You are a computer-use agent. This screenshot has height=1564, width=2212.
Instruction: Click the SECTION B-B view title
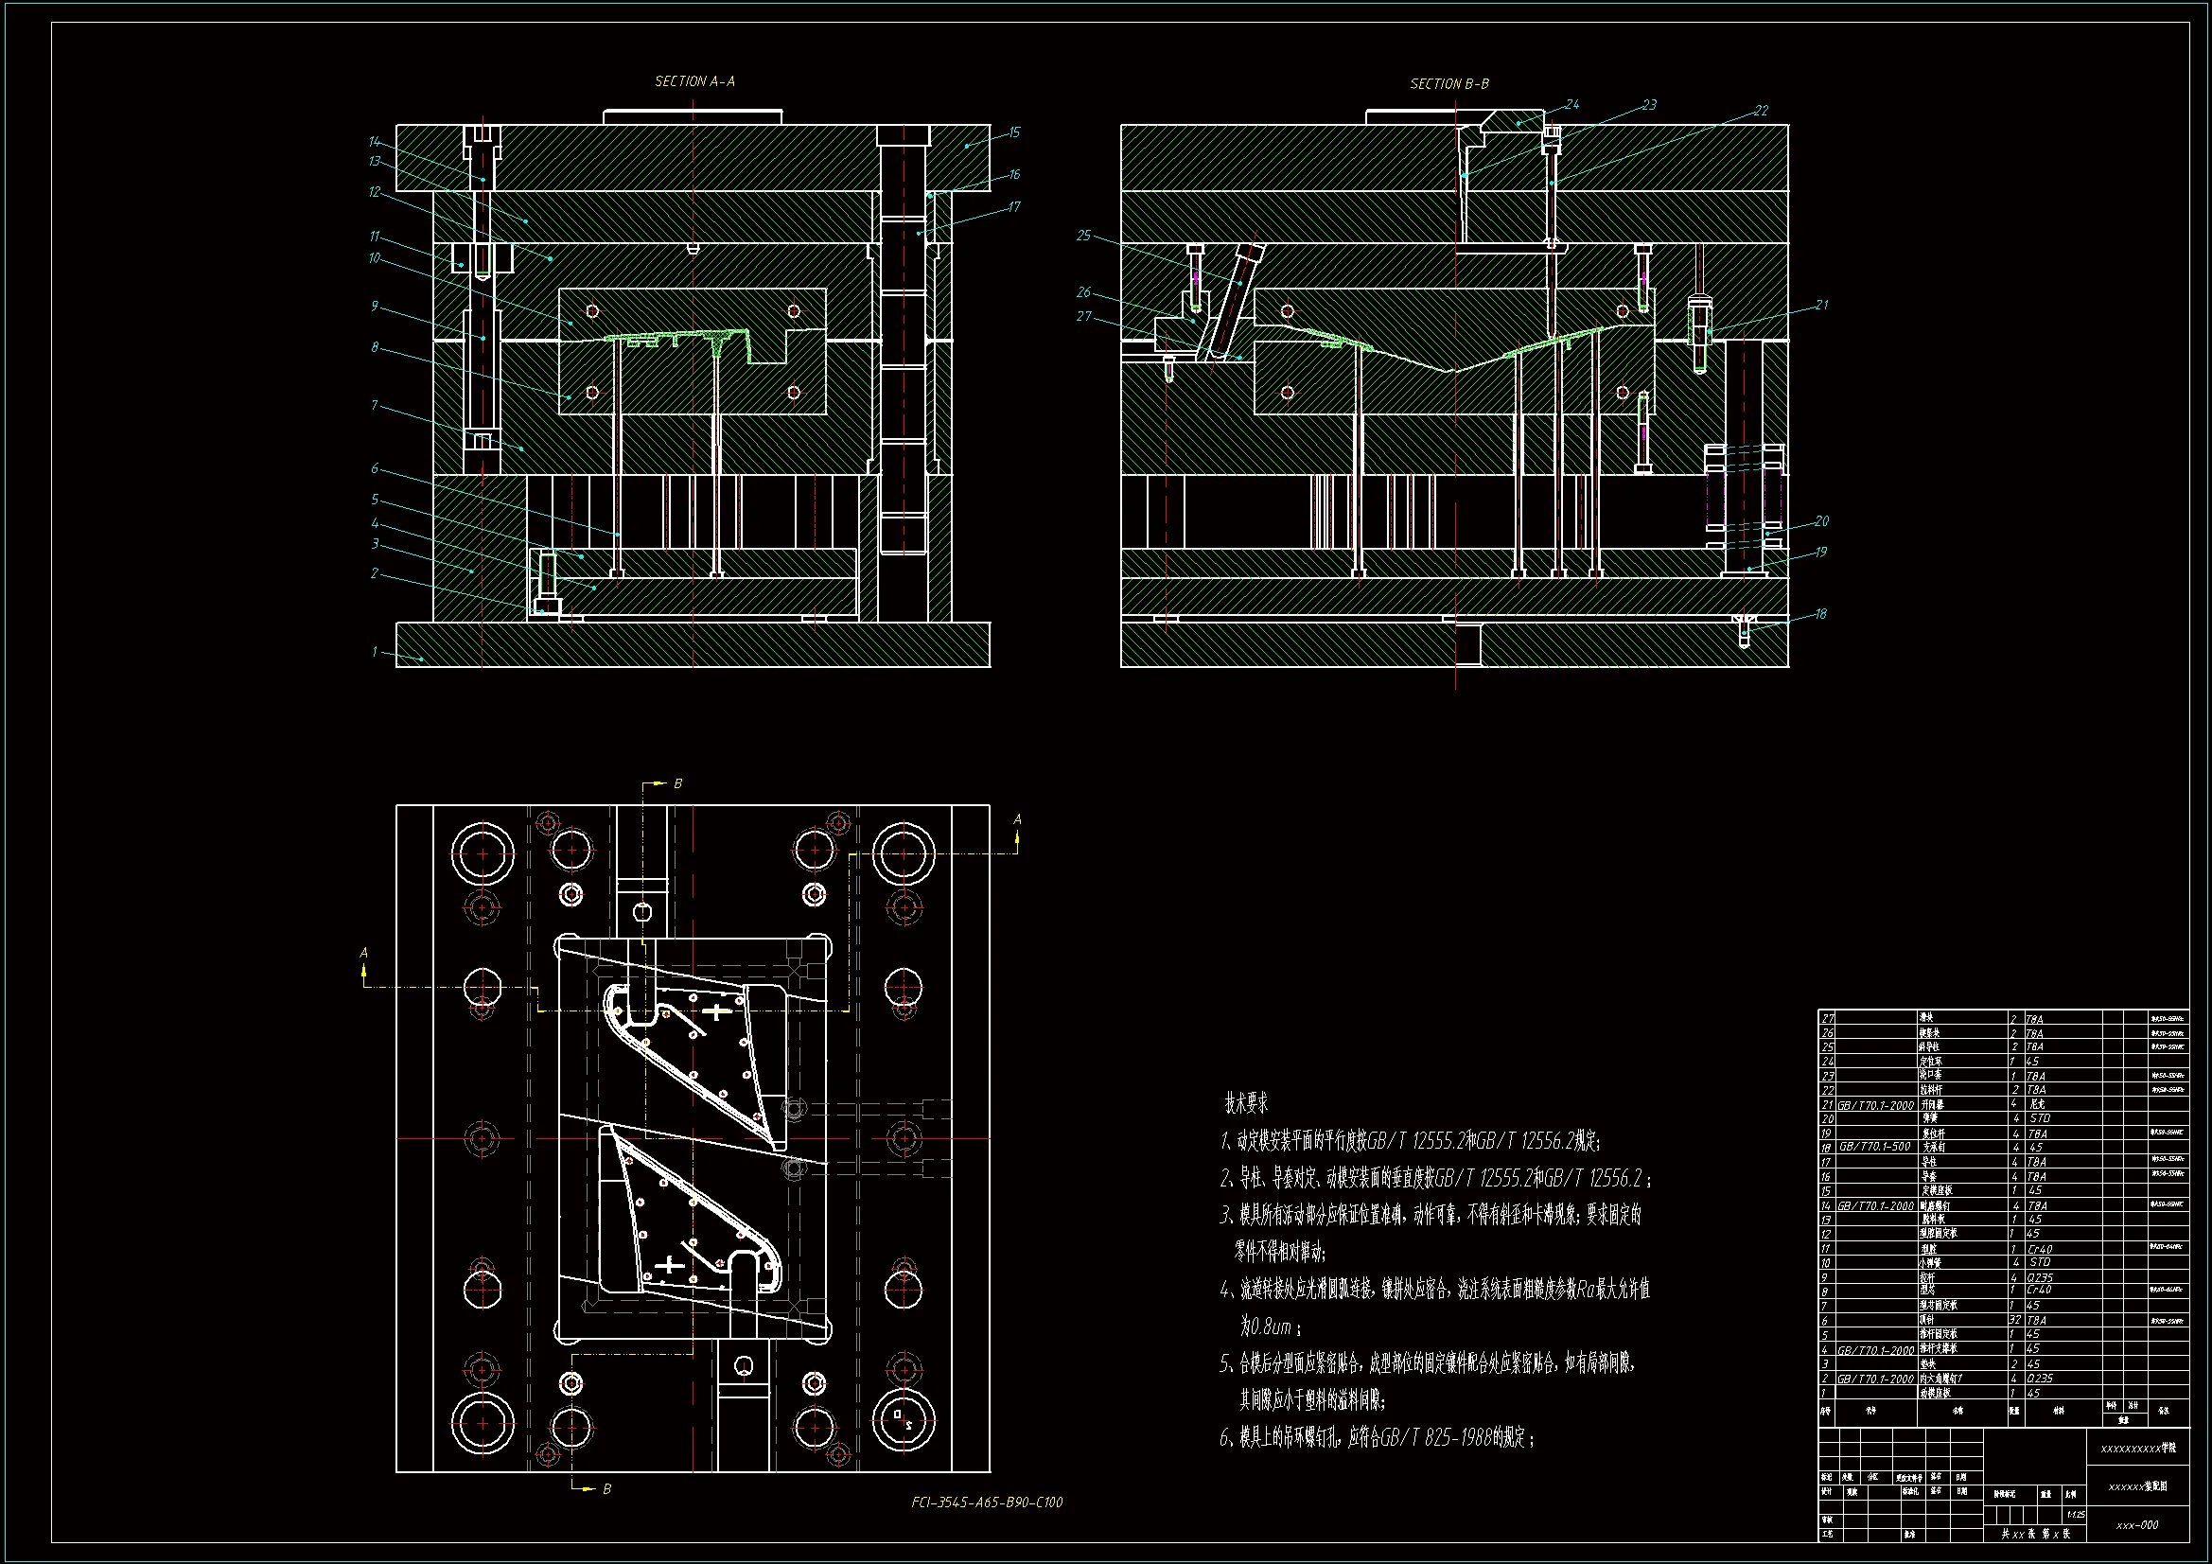(x=1449, y=85)
